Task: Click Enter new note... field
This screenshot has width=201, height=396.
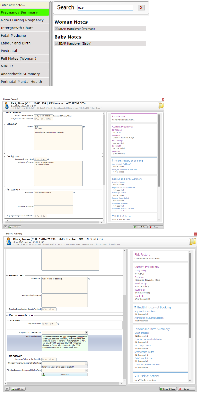Action: (24, 5)
